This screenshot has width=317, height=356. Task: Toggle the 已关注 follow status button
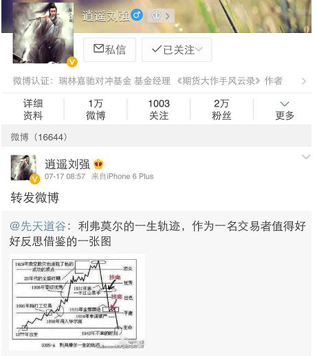point(177,49)
